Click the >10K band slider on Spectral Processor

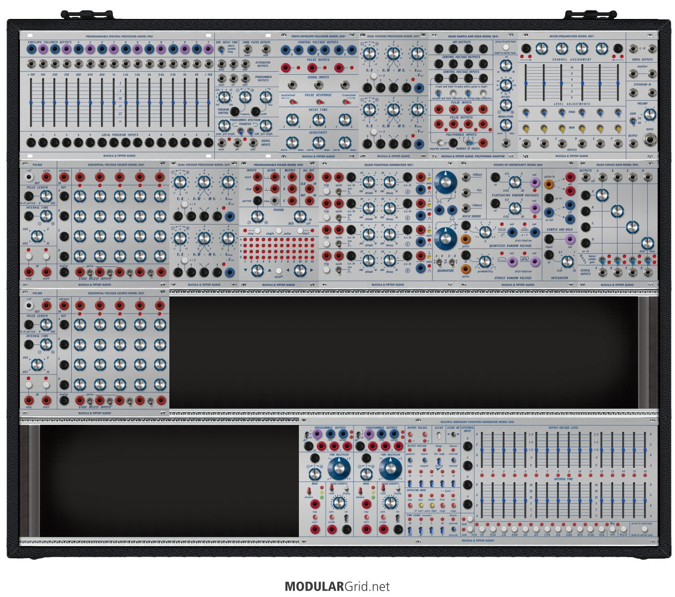click(x=209, y=102)
